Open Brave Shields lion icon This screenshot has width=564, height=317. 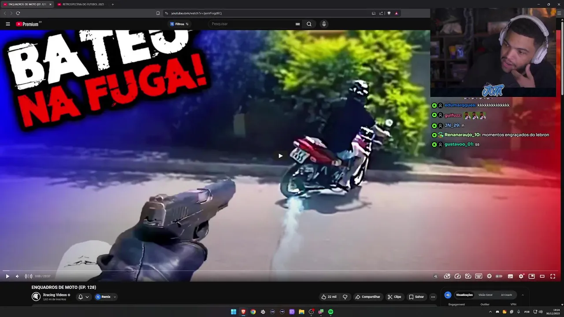389,13
